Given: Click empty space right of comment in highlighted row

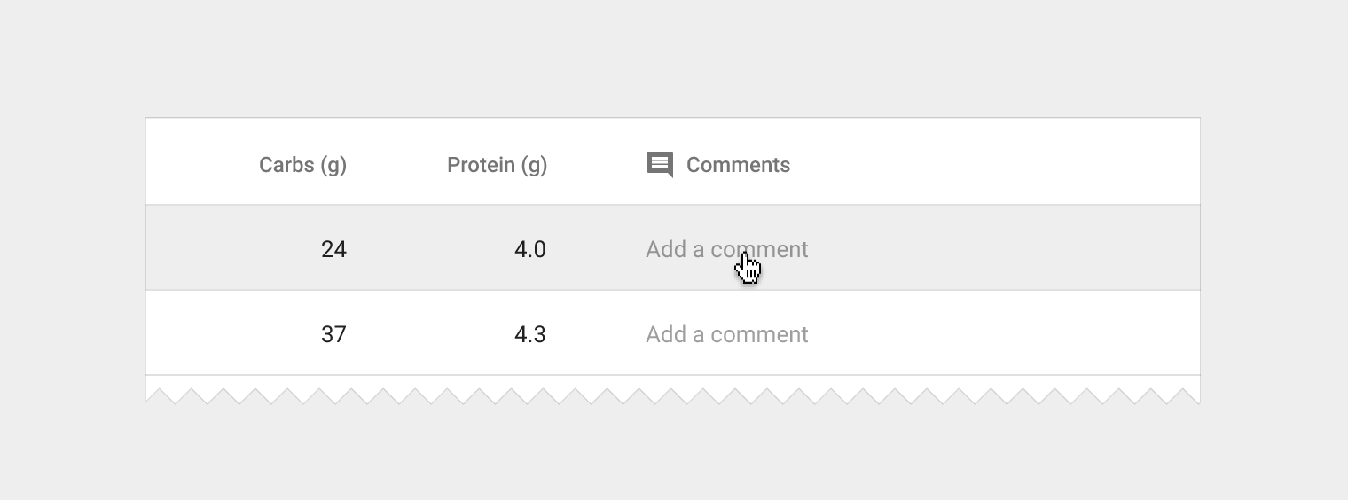Looking at the screenshot, I should point(1002,248).
